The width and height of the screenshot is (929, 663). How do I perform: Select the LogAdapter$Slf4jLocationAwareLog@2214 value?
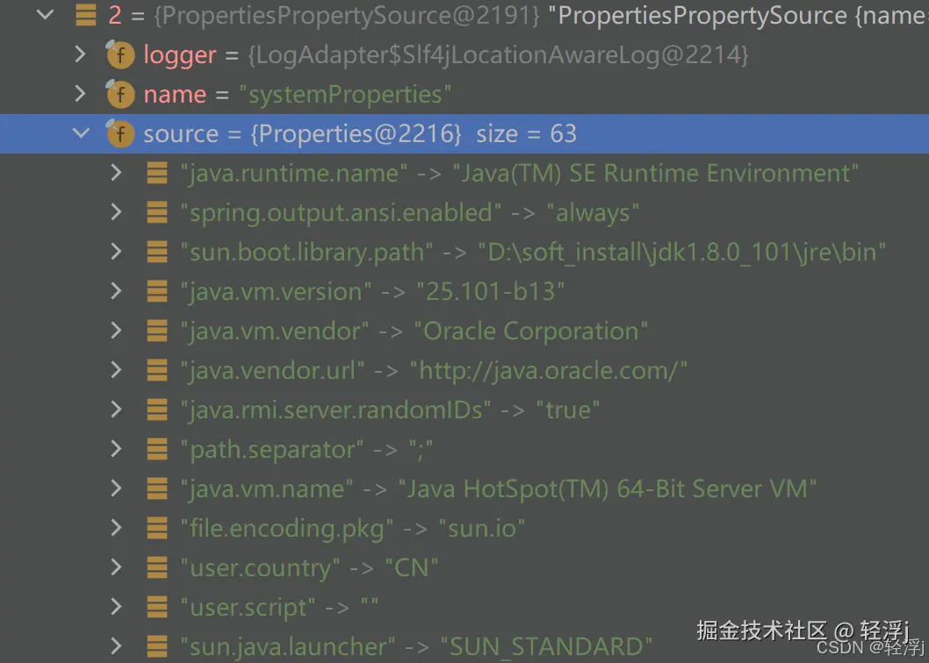(x=499, y=55)
